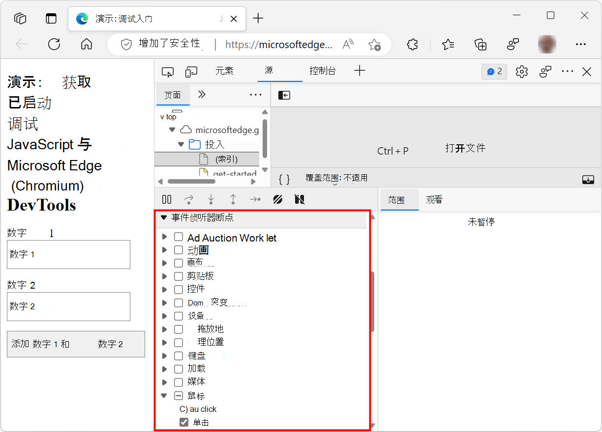This screenshot has height=432, width=602.
Task: Open the navigator pane options menu
Action: pyautogui.click(x=256, y=95)
